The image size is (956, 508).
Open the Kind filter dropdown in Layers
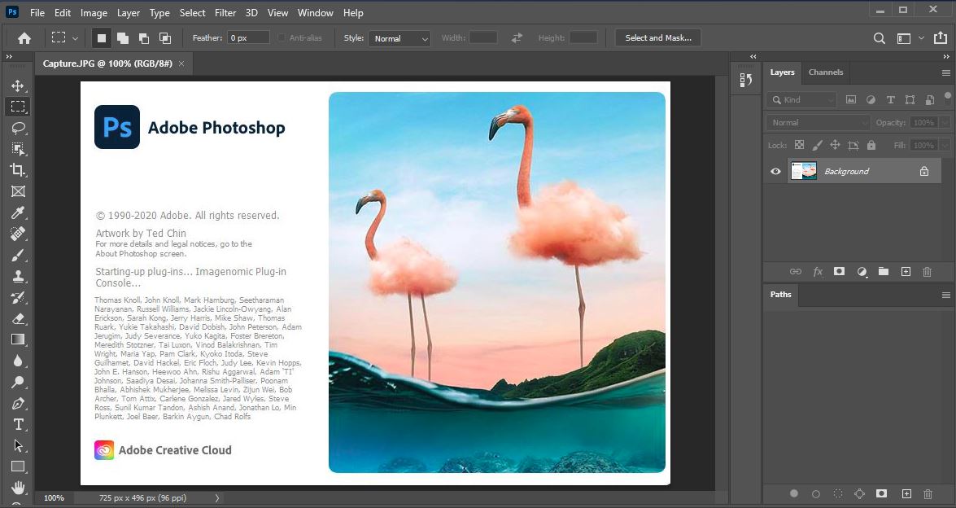tap(832, 99)
